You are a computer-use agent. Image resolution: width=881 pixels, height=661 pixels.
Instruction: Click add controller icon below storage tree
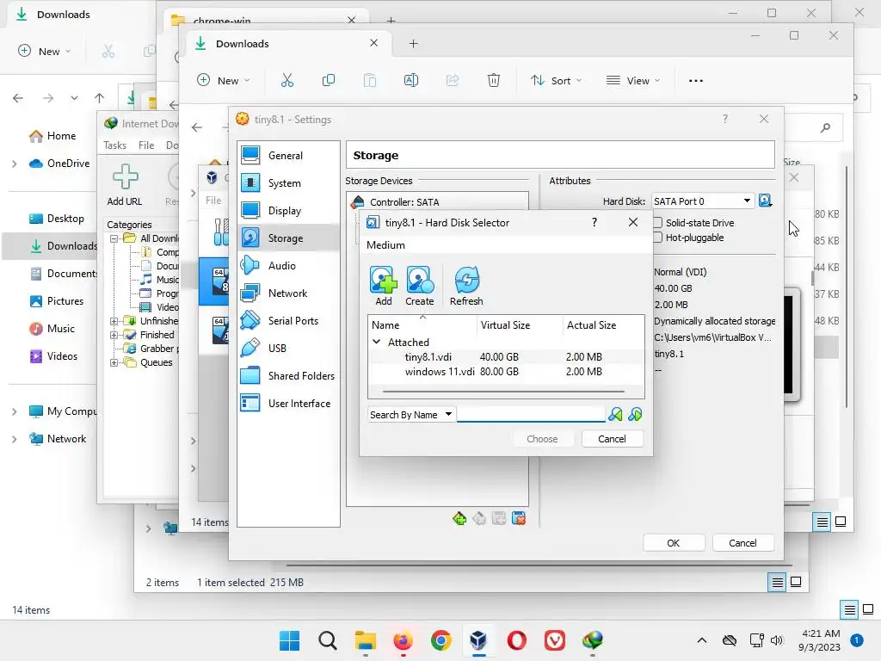click(x=459, y=518)
